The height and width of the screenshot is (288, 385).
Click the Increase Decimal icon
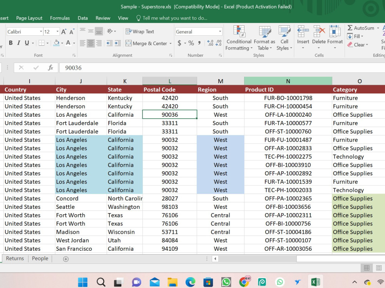point(210,43)
